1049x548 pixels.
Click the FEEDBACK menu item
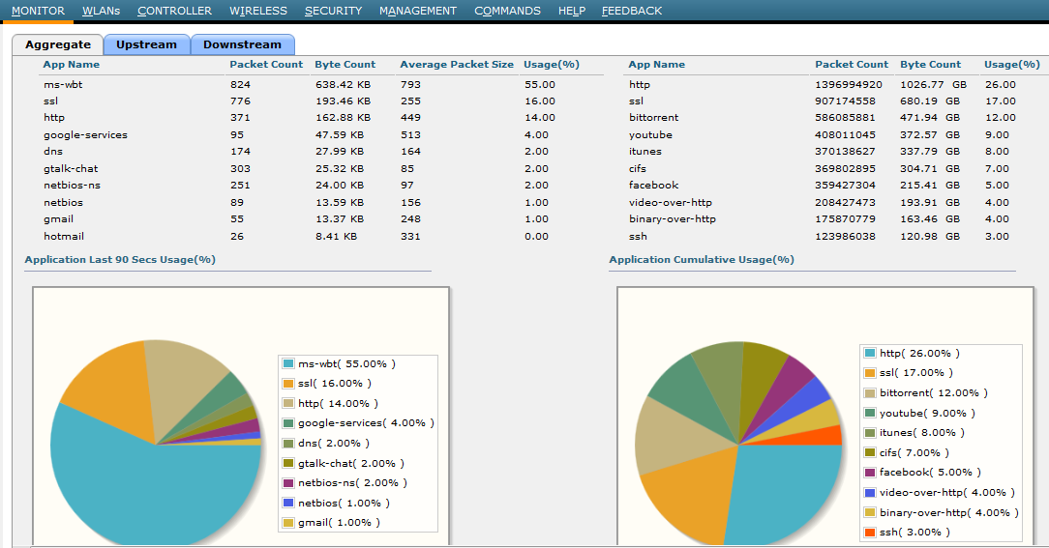(x=632, y=11)
